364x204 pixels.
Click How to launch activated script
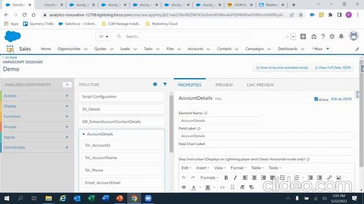tap(282, 68)
